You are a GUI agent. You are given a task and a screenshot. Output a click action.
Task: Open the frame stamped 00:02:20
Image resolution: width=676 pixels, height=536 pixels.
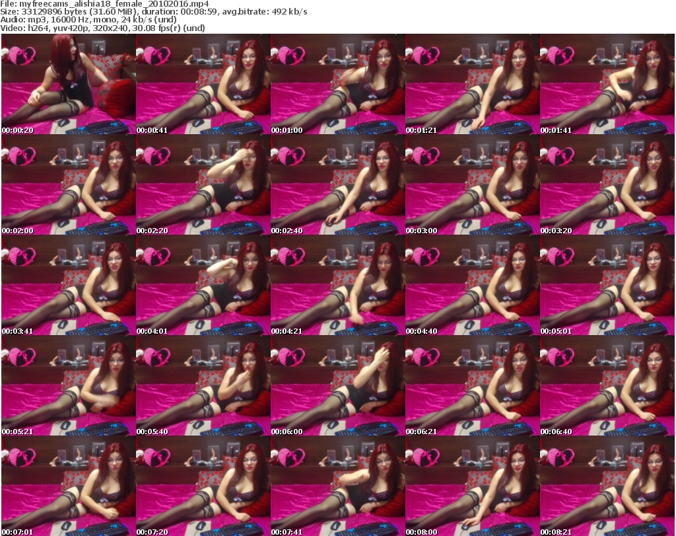(x=203, y=184)
